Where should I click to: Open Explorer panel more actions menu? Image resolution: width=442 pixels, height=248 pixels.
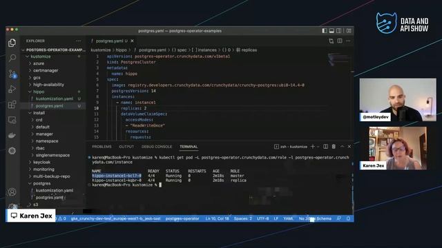(x=78, y=41)
